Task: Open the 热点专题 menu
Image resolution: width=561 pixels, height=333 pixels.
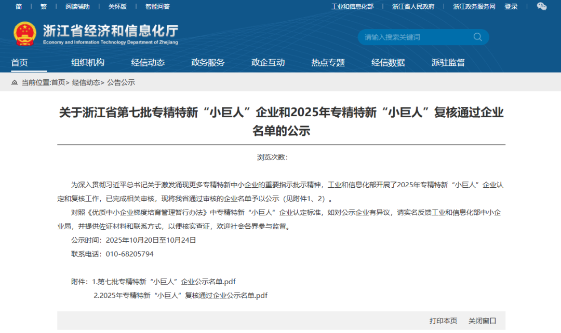Action: click(327, 62)
